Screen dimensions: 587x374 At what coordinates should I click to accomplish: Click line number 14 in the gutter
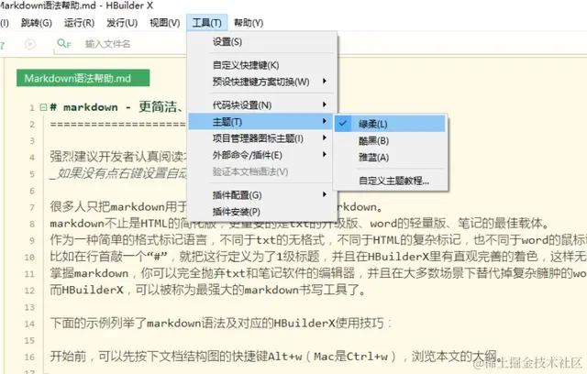pos(29,324)
